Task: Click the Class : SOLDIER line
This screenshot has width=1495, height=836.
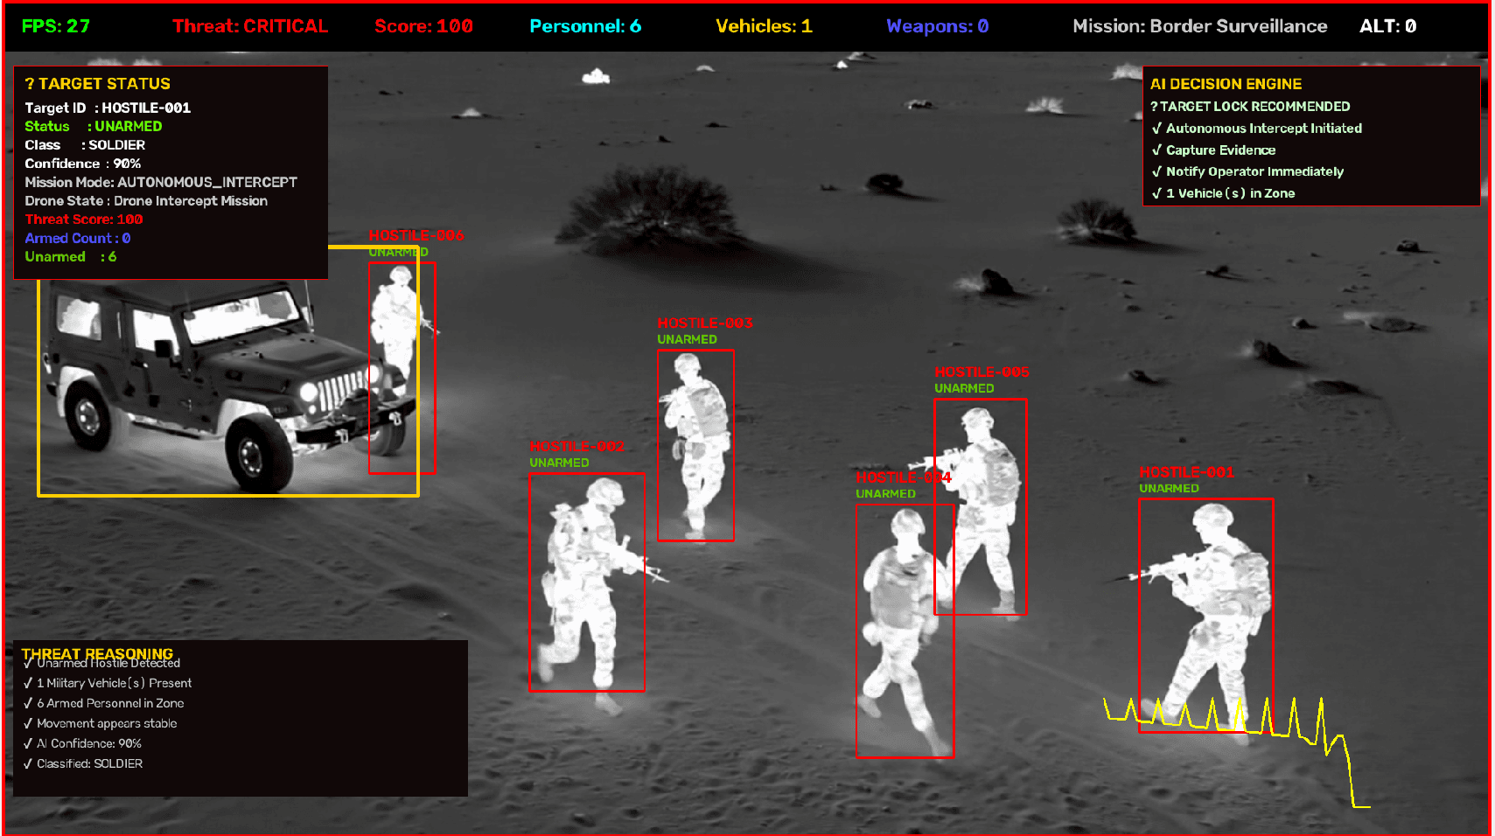Action: point(85,145)
